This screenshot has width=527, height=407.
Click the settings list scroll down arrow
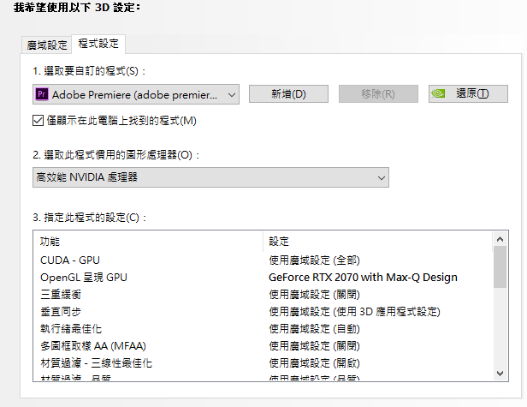point(500,374)
